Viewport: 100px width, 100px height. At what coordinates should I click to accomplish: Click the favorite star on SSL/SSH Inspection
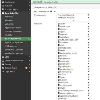pos(29,39)
